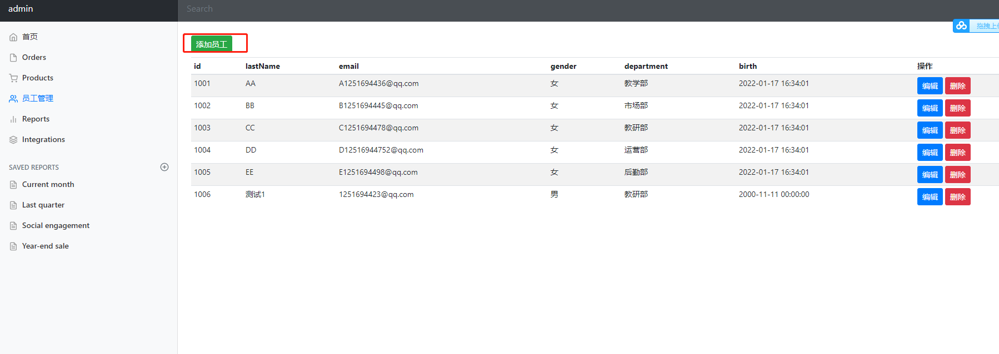Viewport: 999px width, 354px height.
Task: Click the lastName column header
Action: pyautogui.click(x=263, y=66)
